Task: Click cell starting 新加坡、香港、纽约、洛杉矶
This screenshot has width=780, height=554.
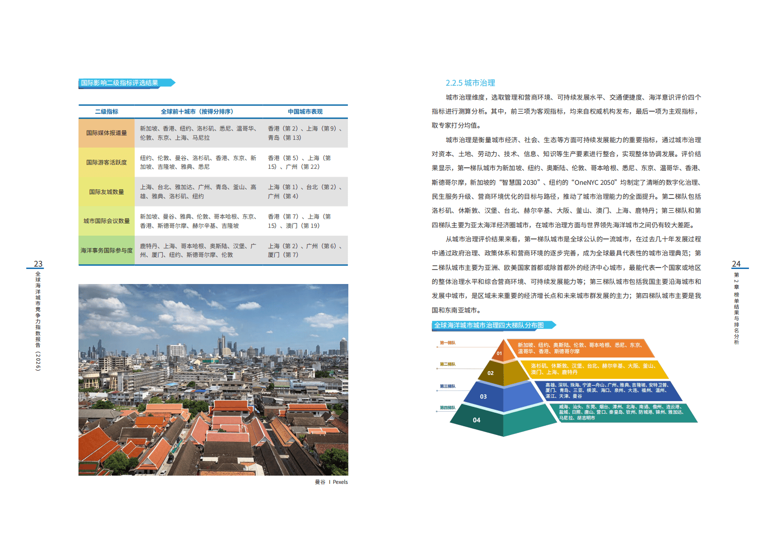Action: tap(199, 133)
